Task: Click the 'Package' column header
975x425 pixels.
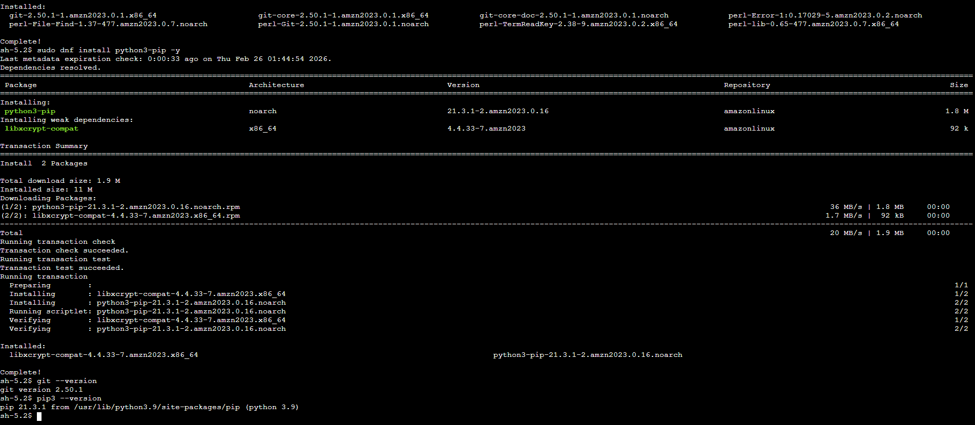Action: (x=20, y=85)
